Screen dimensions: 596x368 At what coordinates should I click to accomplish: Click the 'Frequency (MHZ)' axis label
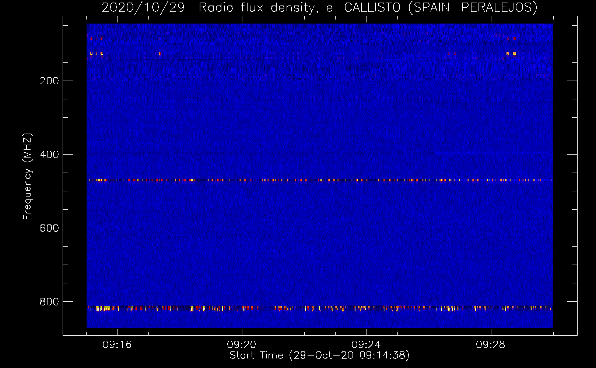pos(28,177)
